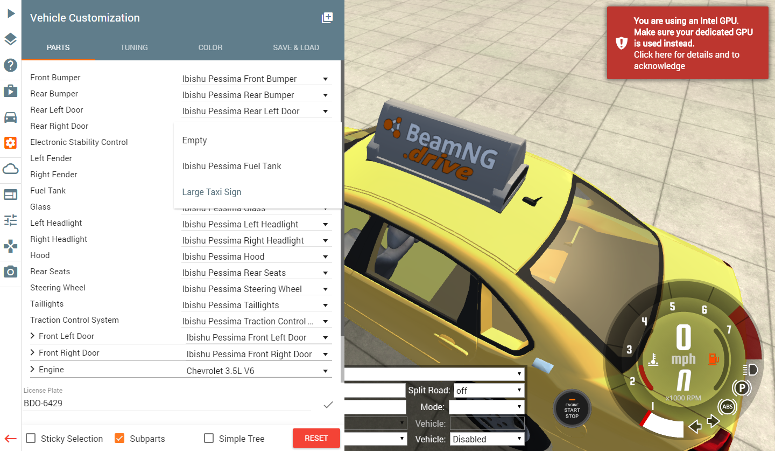Click the Engine Start Stop button

pyautogui.click(x=572, y=408)
